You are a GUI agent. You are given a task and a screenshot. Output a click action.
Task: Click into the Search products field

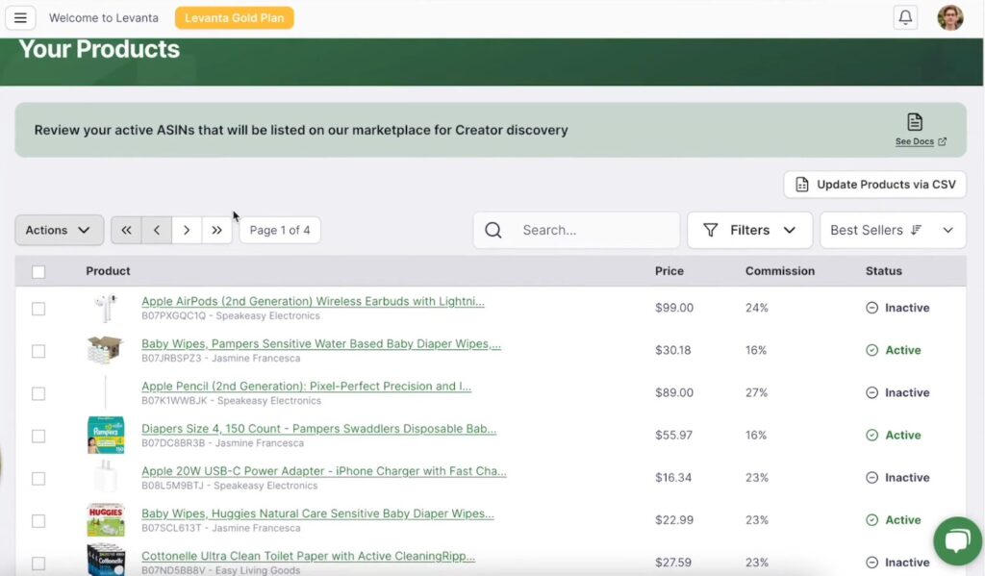pos(577,230)
